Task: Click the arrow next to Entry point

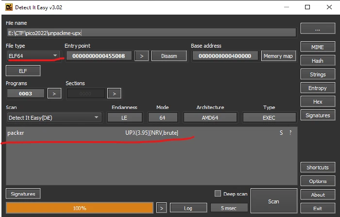Action: point(142,56)
